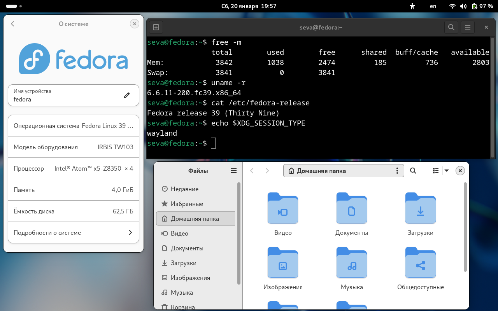Screen dimensions: 498x311
Task: Click Модель оборудования IRBIS TW103 row
Action: click(x=74, y=147)
